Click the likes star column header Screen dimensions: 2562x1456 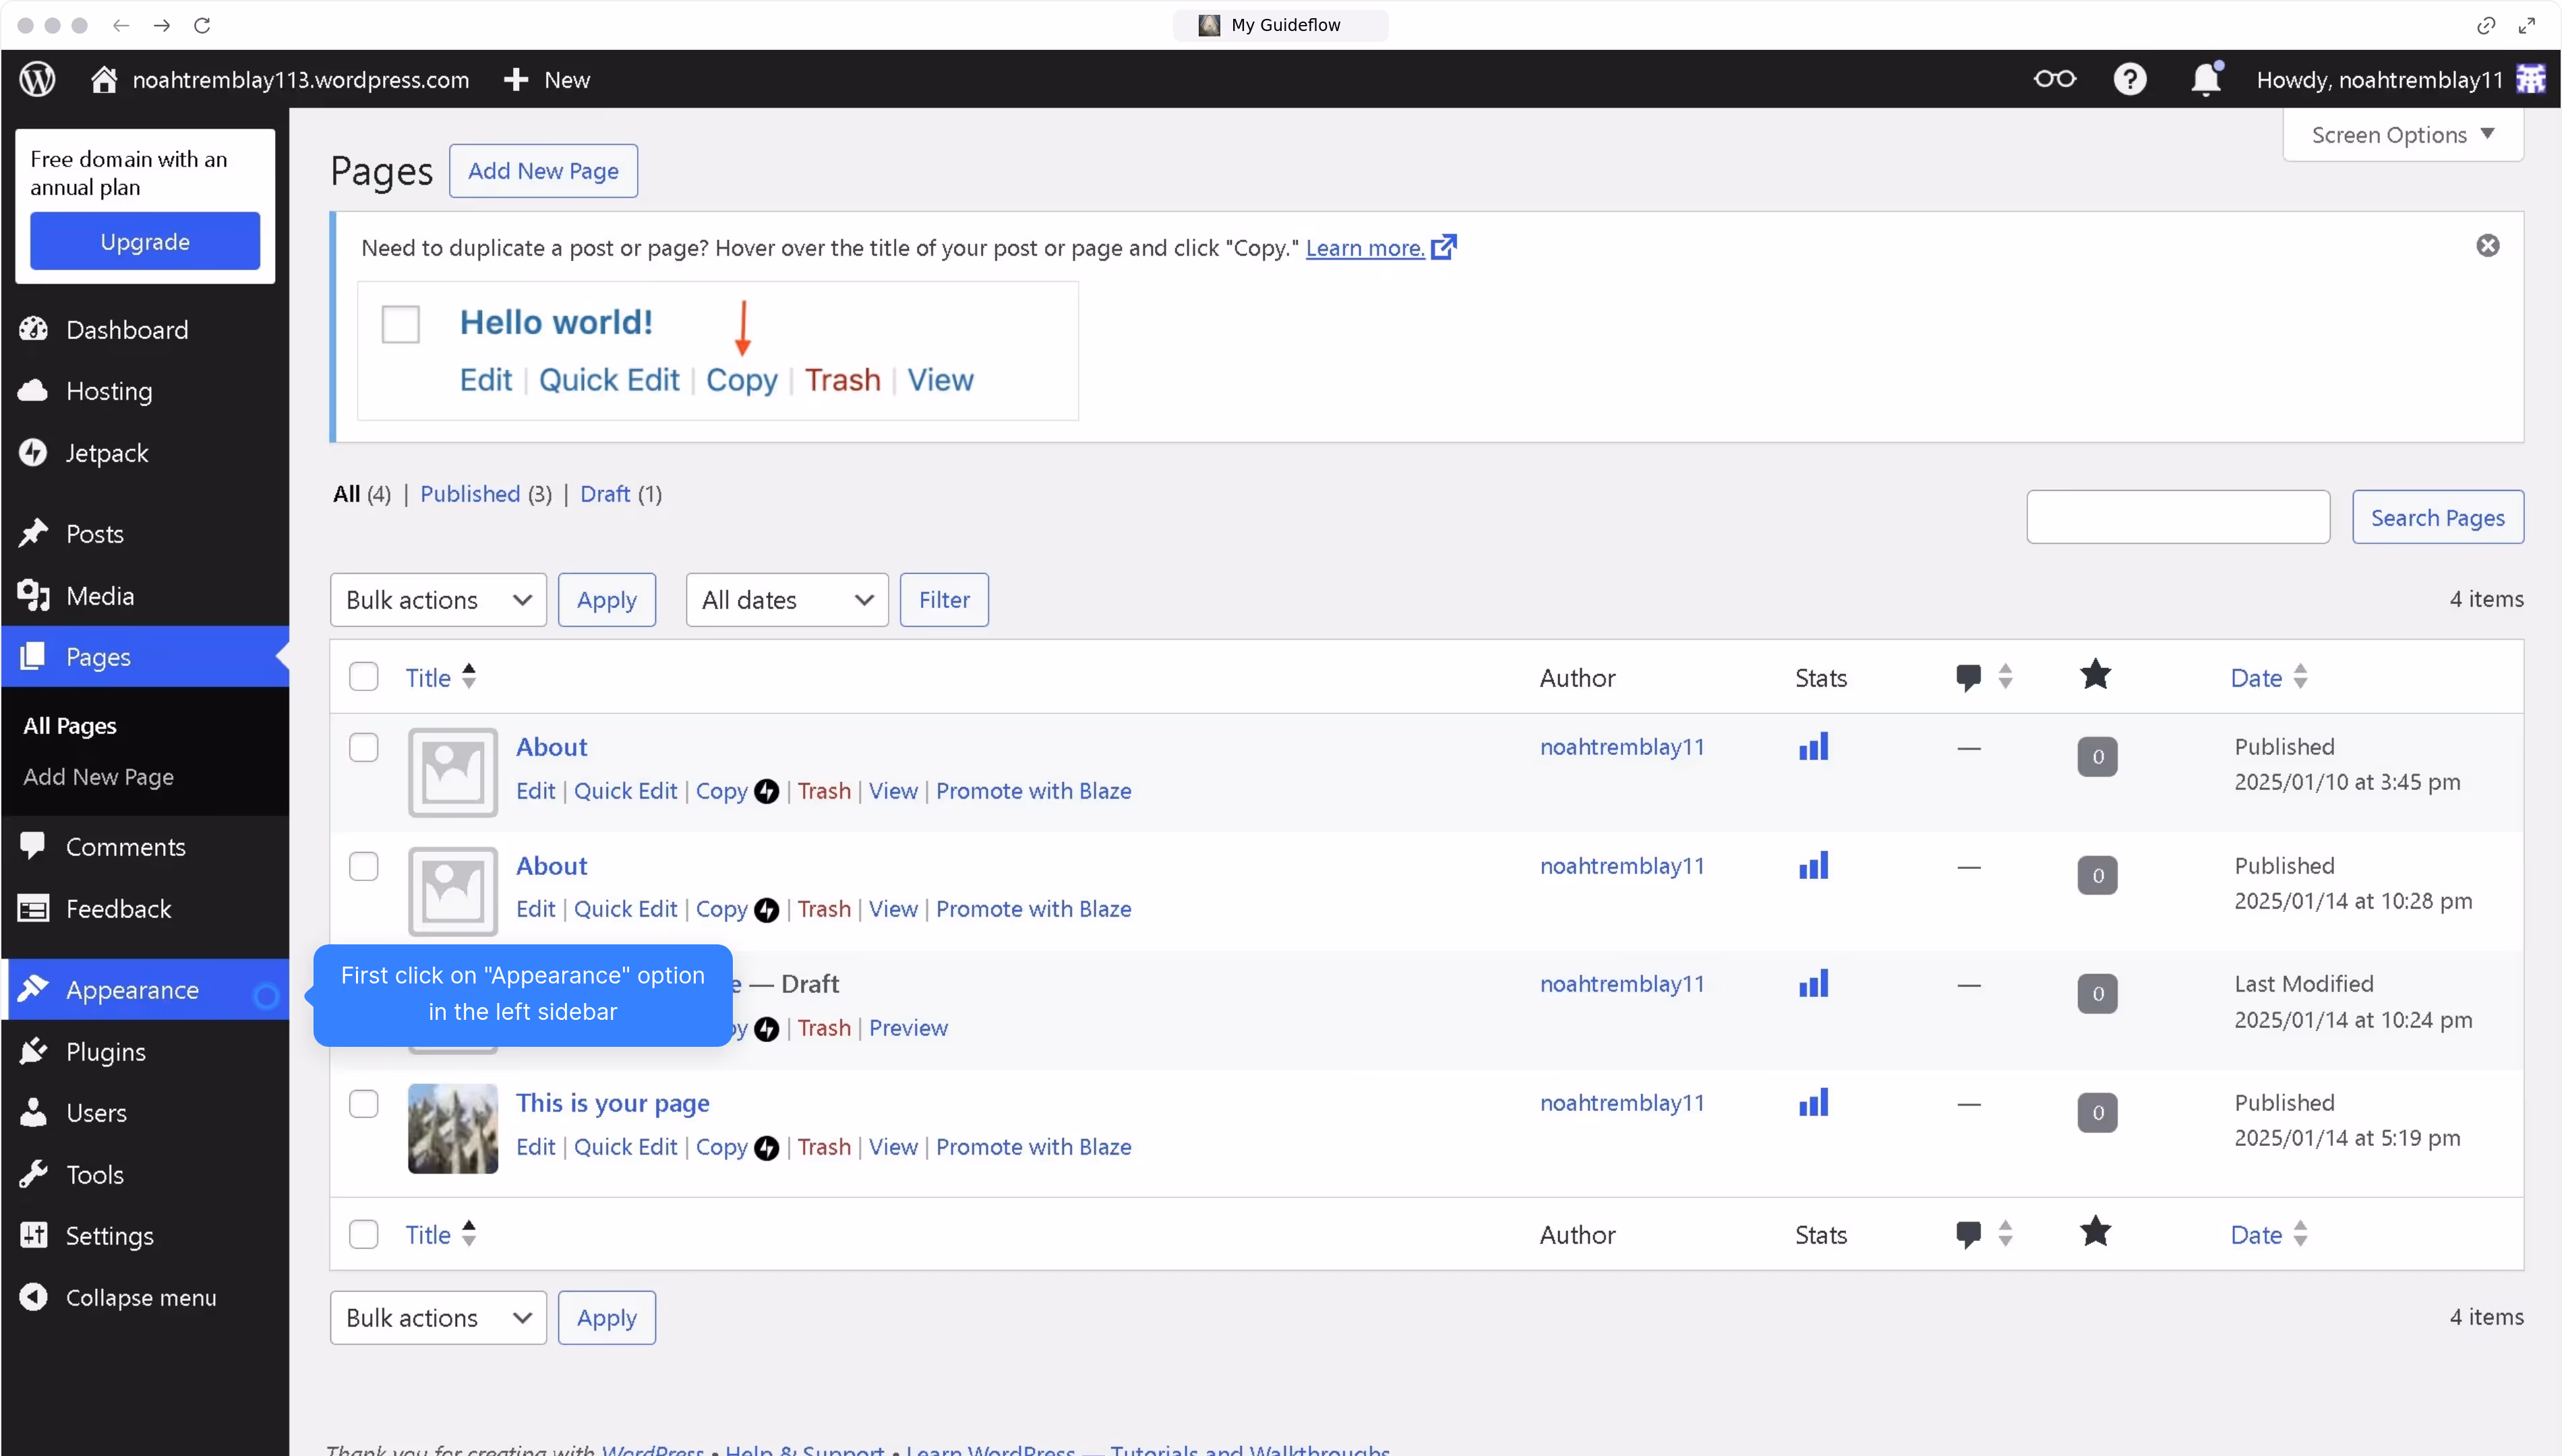pyautogui.click(x=2095, y=676)
